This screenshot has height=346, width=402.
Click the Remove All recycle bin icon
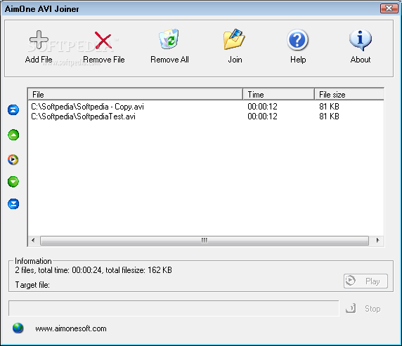pyautogui.click(x=169, y=39)
